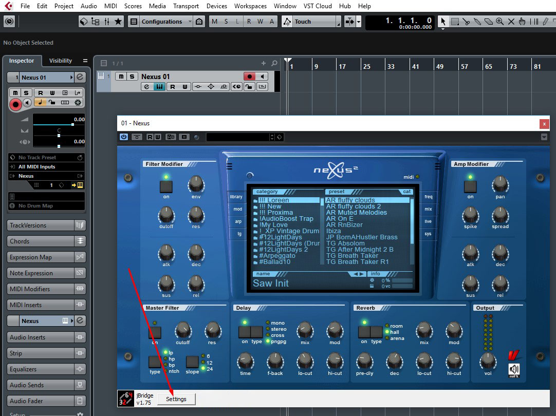Solo the Nexus 01 track
Viewport: 556px width, 416px height.
click(132, 76)
